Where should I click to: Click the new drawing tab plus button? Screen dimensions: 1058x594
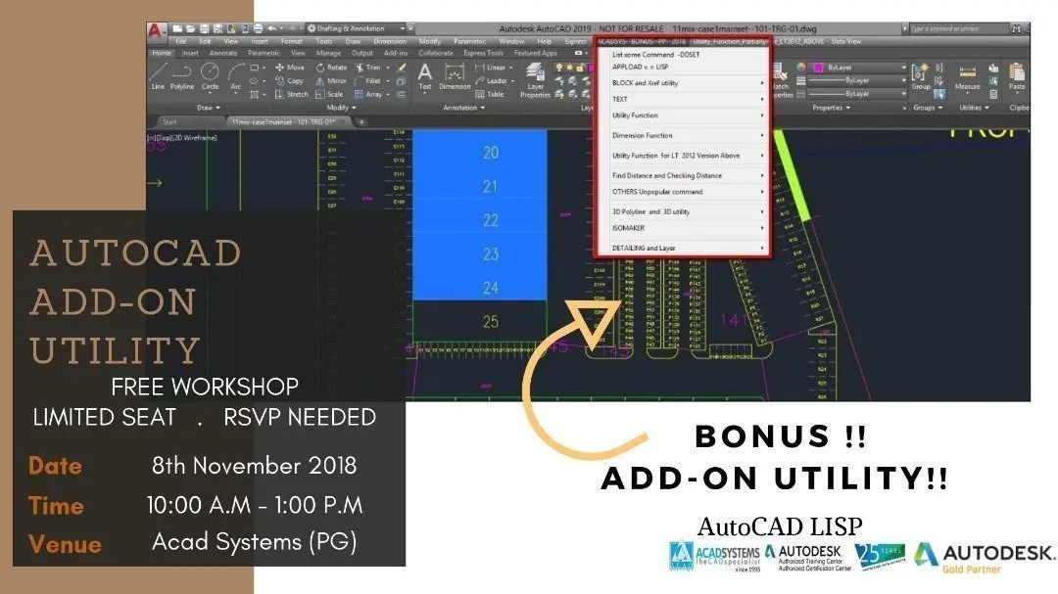click(361, 122)
